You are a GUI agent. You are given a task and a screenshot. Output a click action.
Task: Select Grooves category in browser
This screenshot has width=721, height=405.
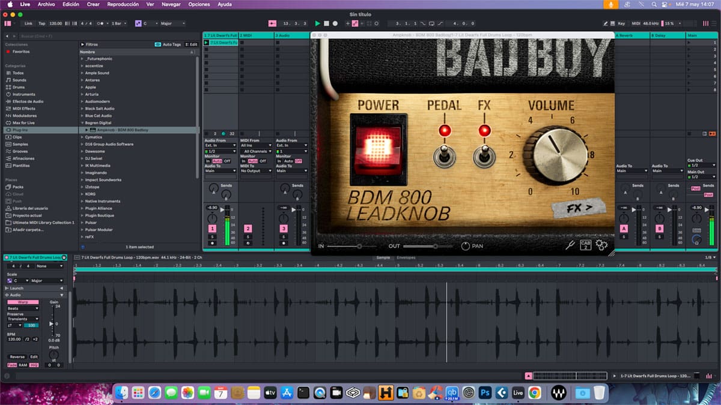(20, 151)
